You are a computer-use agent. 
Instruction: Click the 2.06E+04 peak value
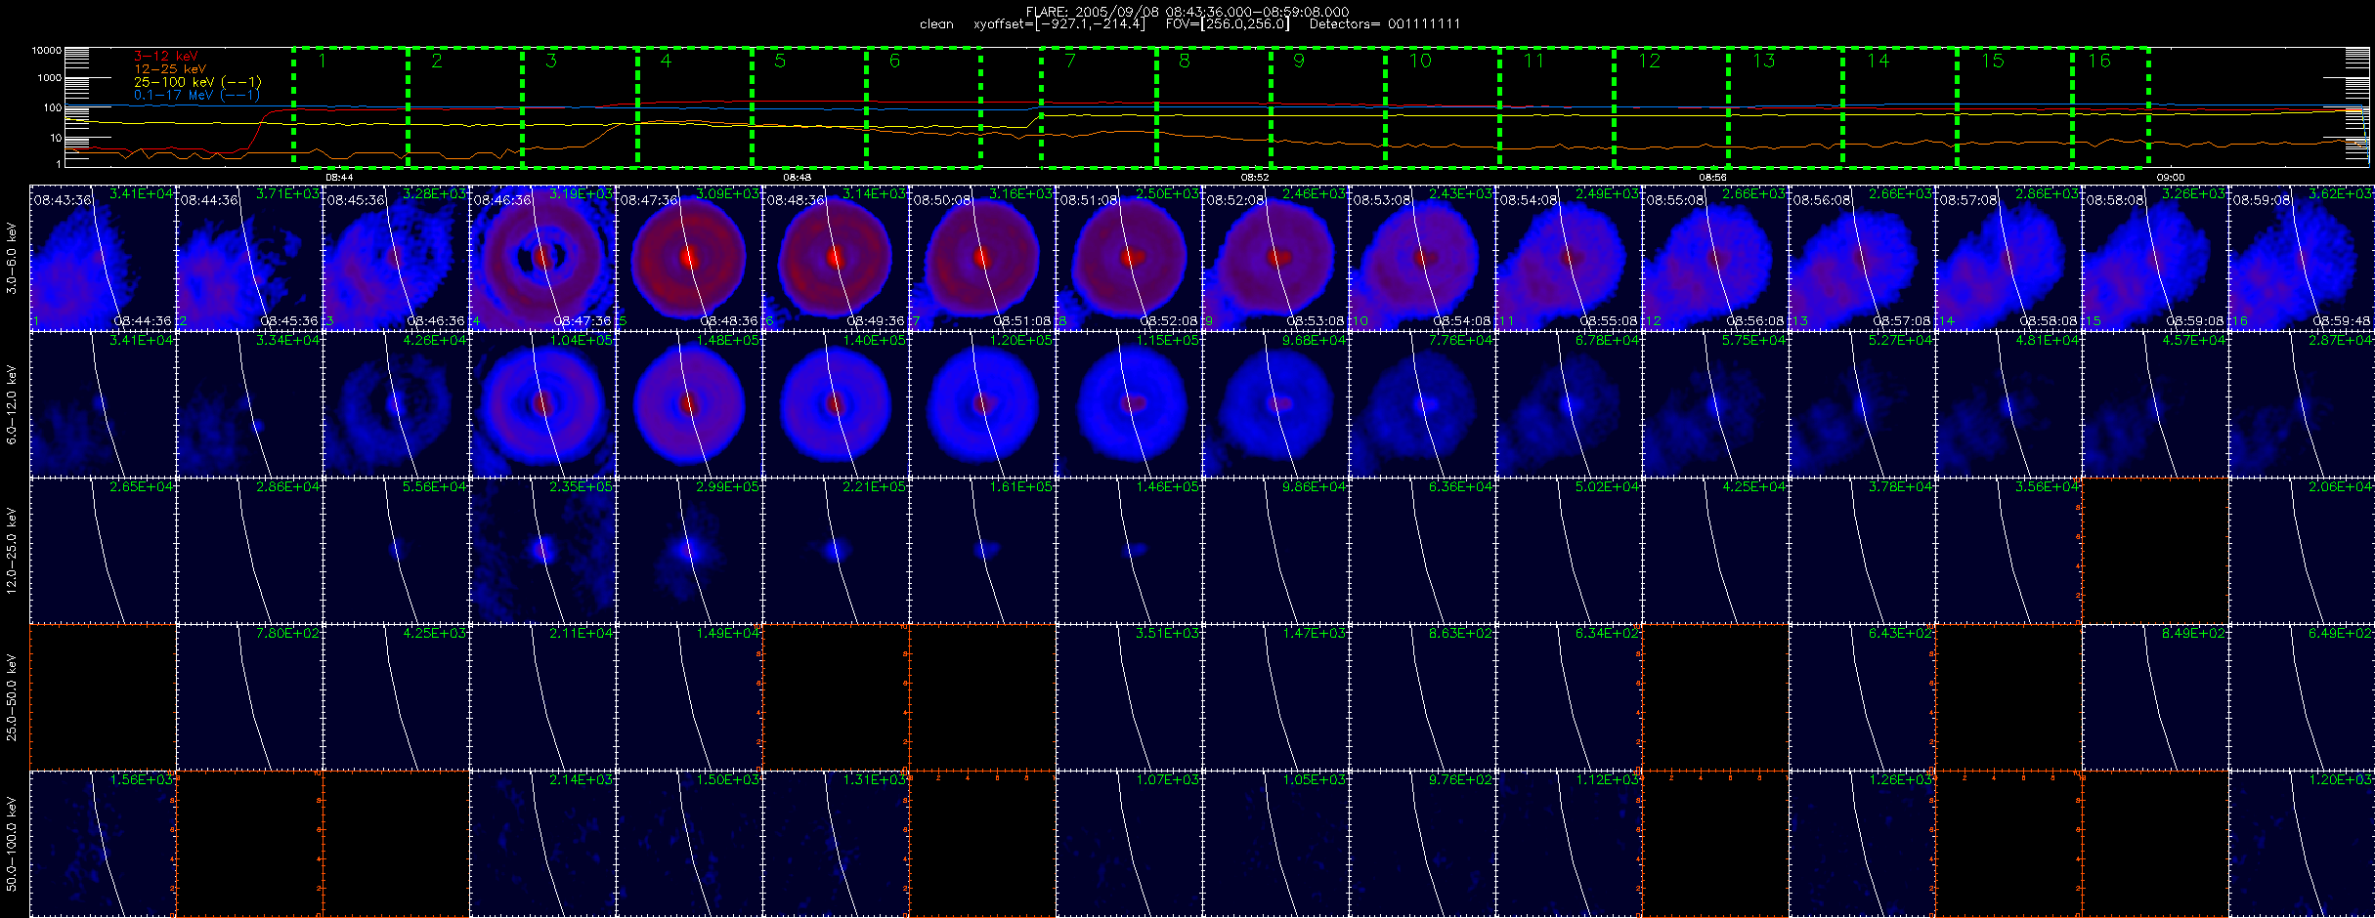click(x=2340, y=486)
